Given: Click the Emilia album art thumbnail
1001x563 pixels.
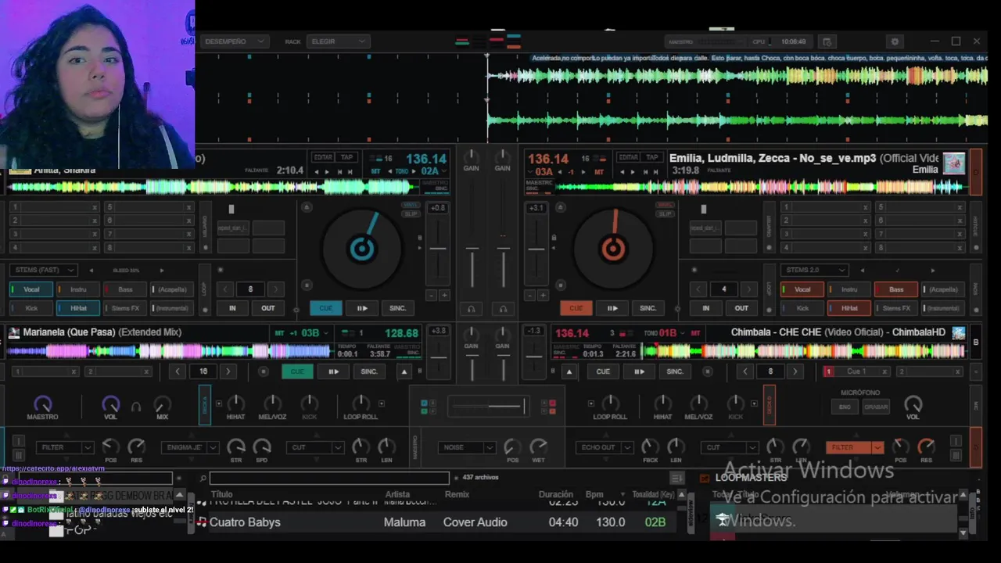Looking at the screenshot, I should (954, 163).
